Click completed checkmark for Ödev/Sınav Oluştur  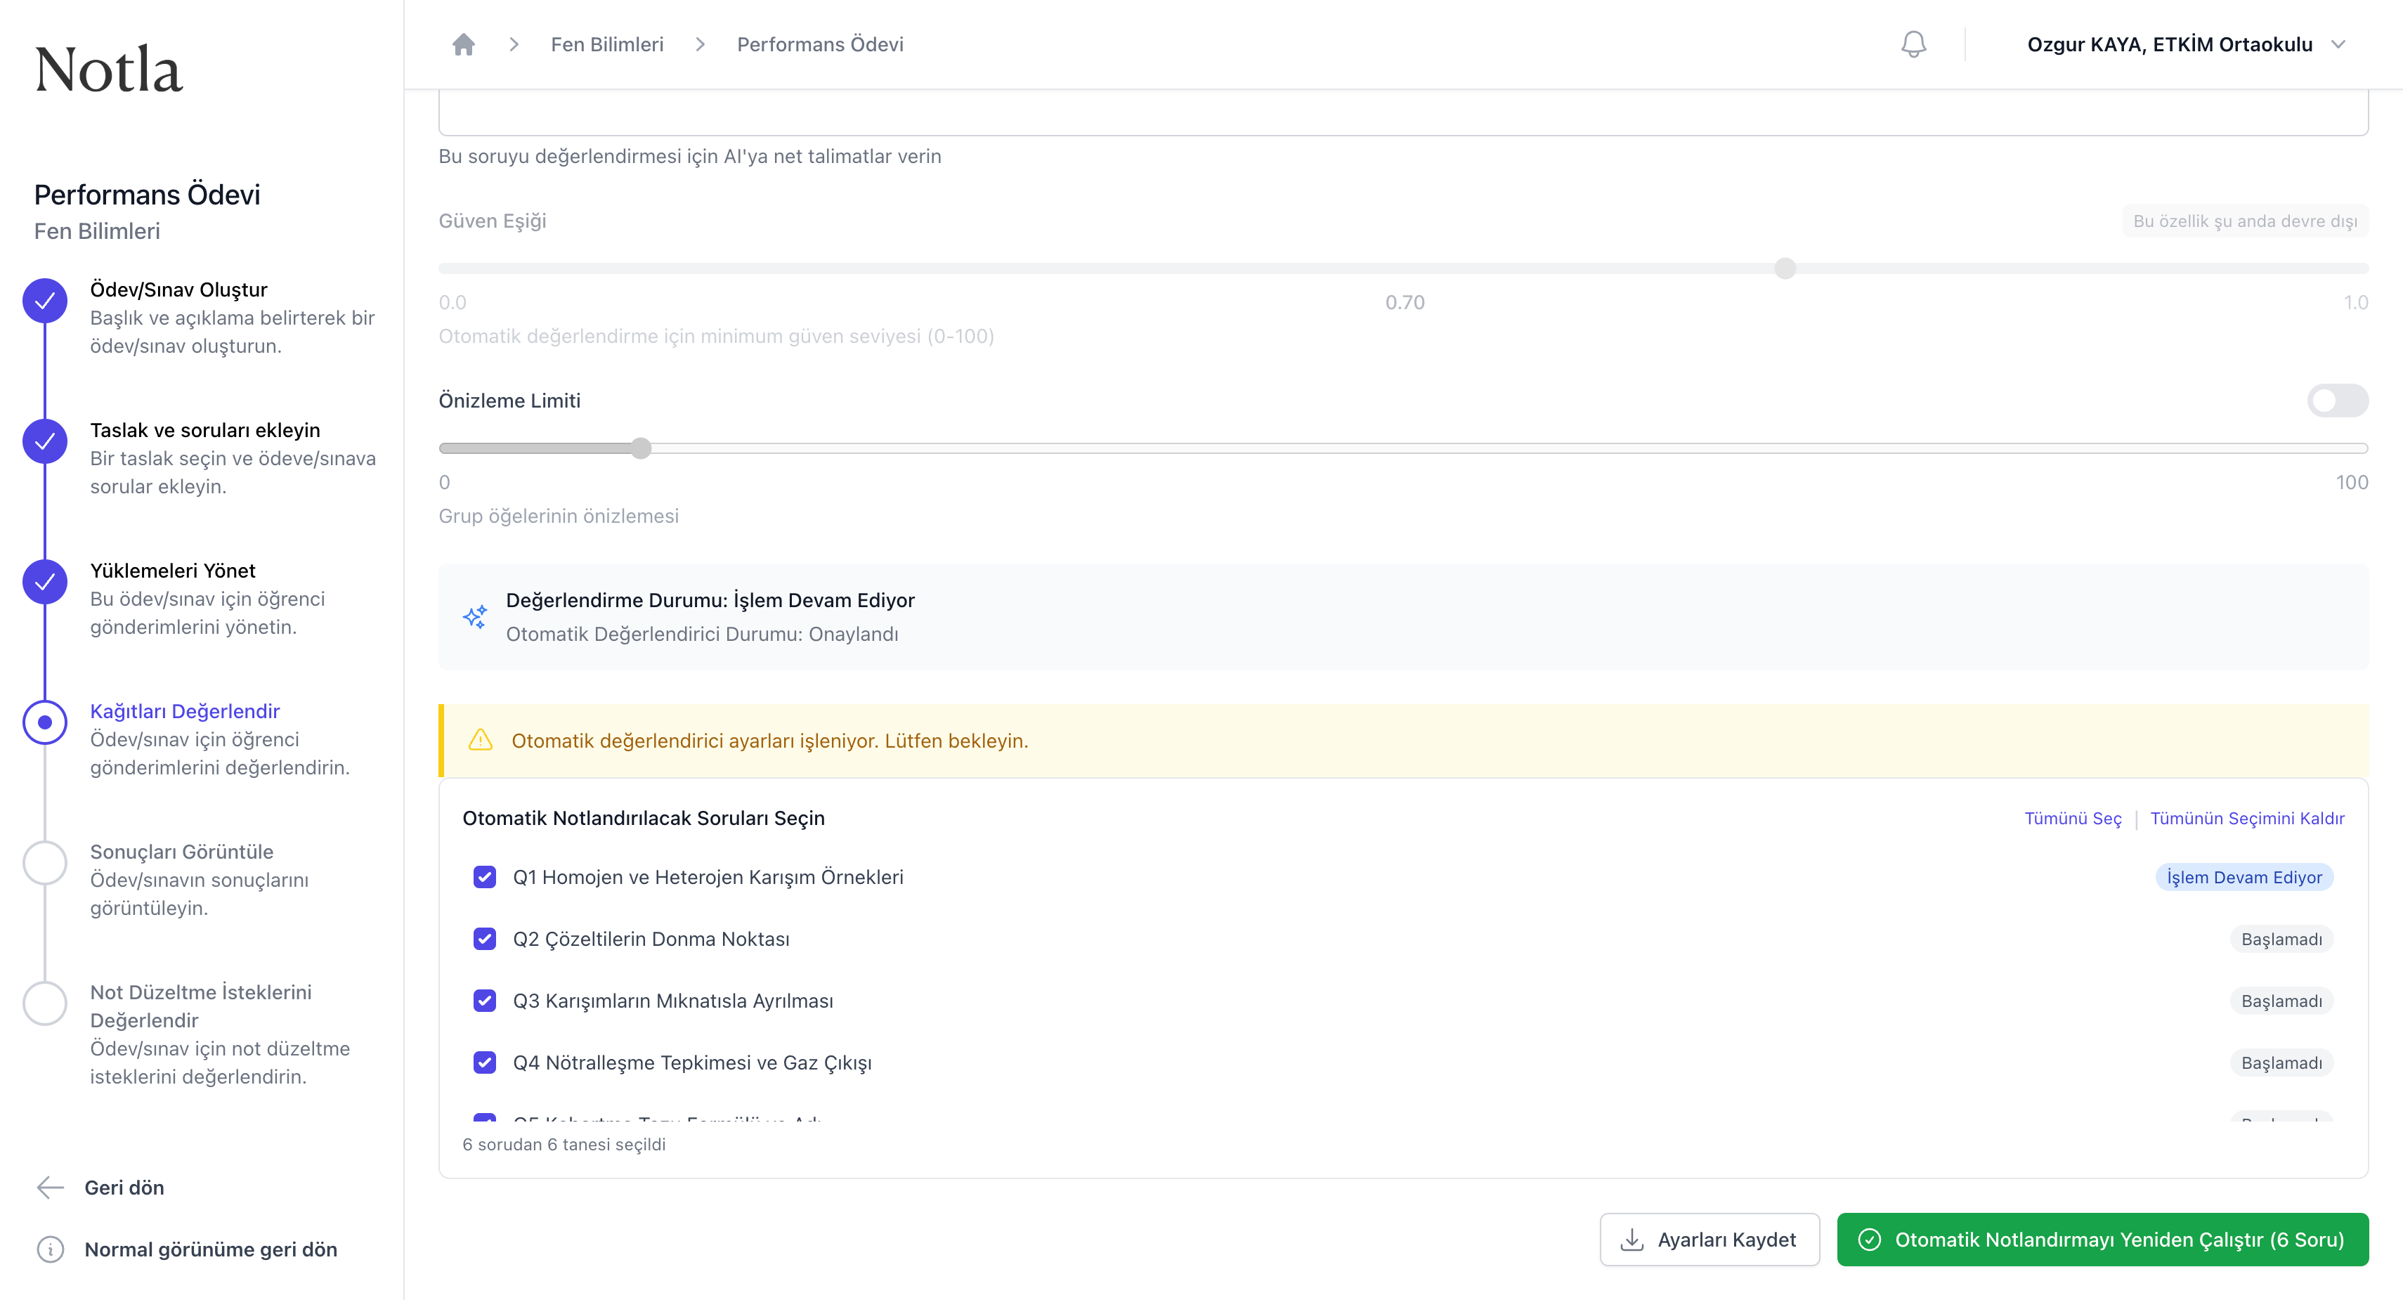[45, 301]
